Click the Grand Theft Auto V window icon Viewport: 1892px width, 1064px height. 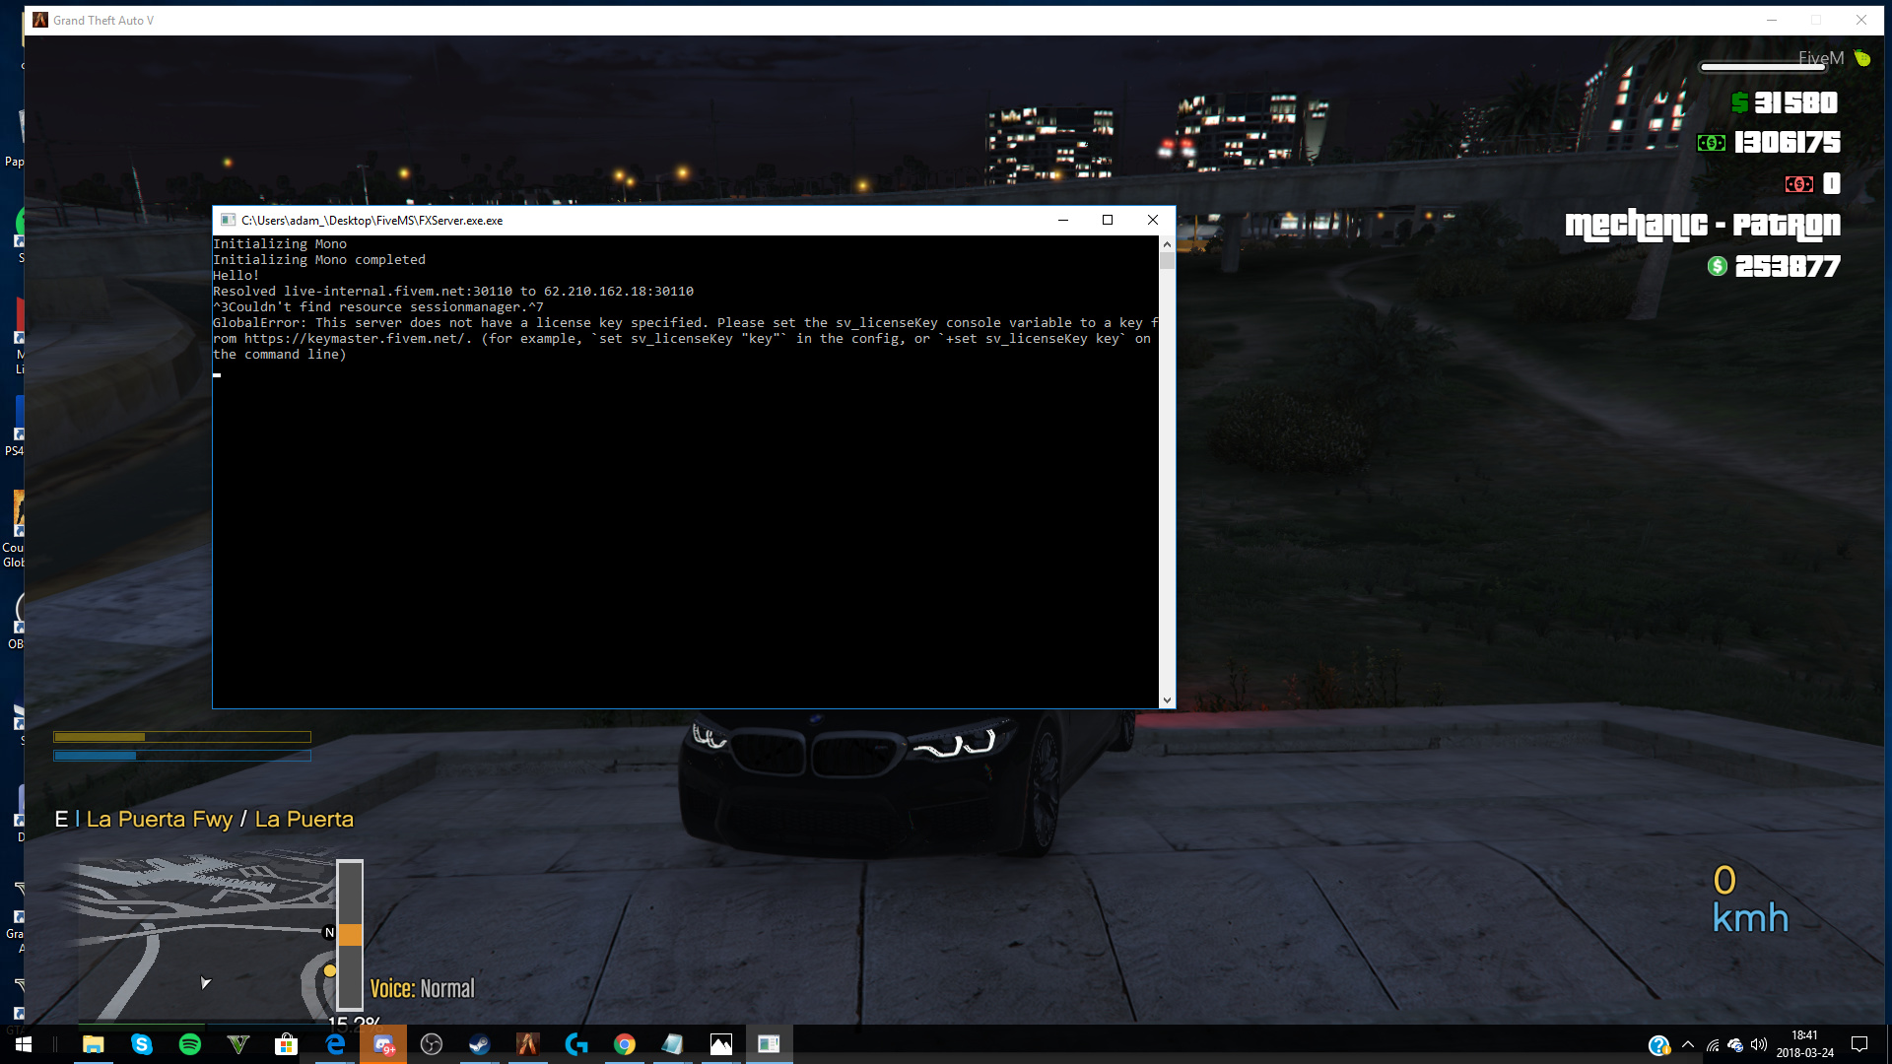pos(40,20)
